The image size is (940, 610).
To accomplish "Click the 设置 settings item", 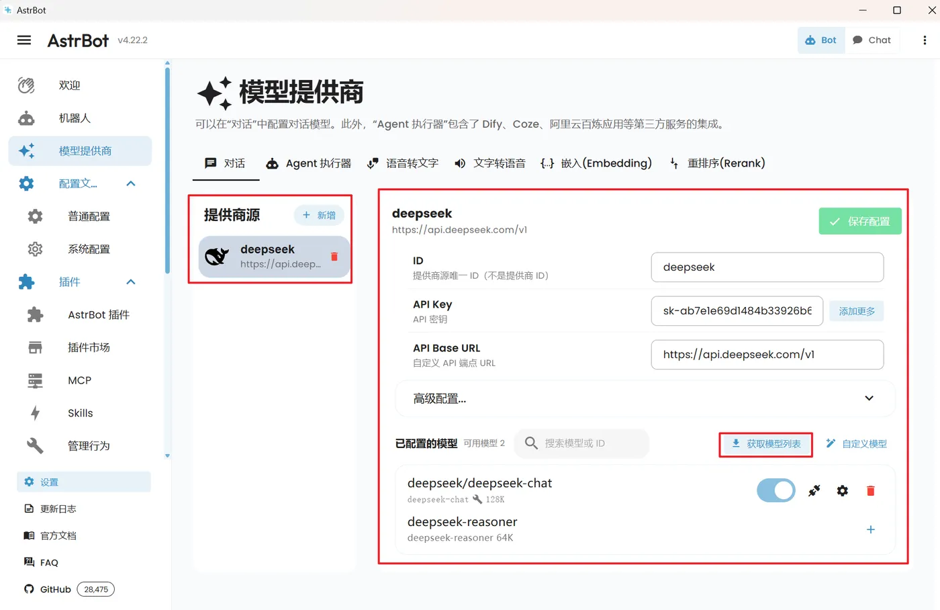I will coord(84,482).
